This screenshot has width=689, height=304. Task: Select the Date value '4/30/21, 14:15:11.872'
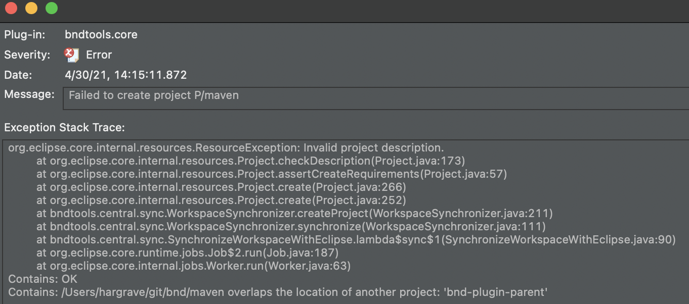point(125,75)
